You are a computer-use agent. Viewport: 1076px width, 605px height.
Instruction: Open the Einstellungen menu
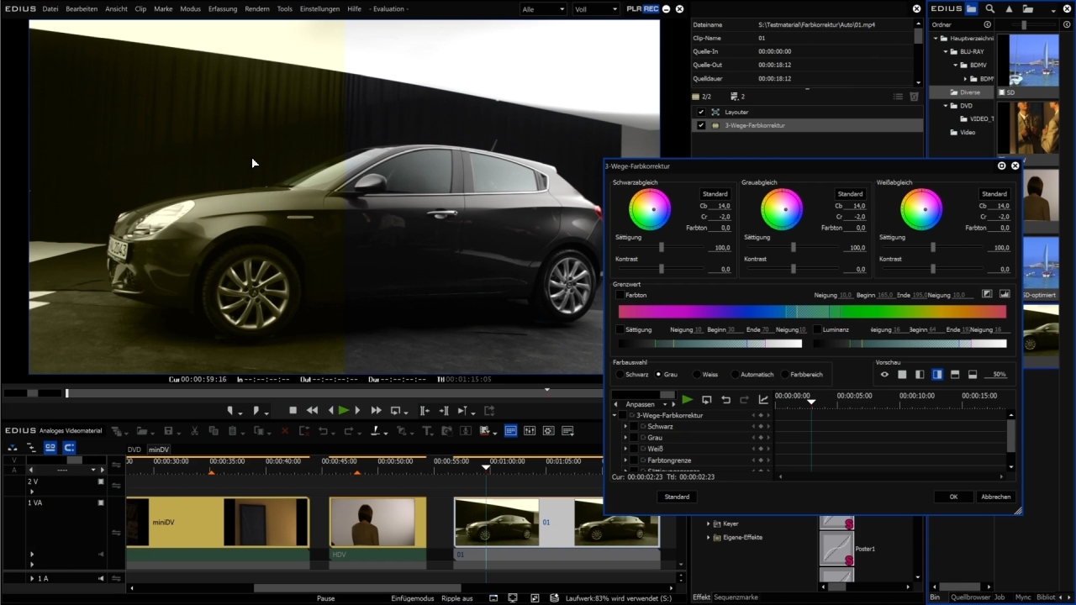point(319,9)
